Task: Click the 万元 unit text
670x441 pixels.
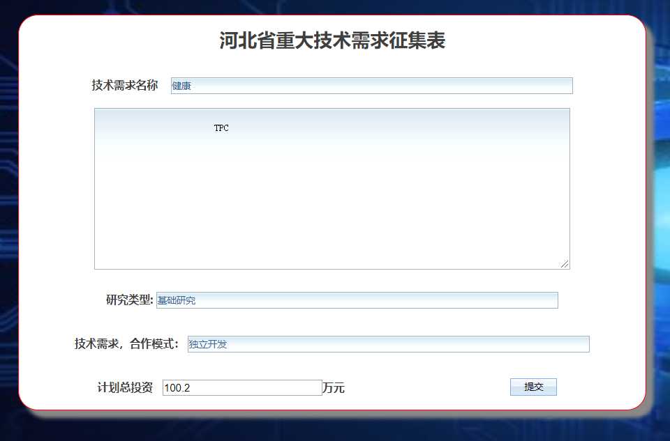Action: coord(334,388)
